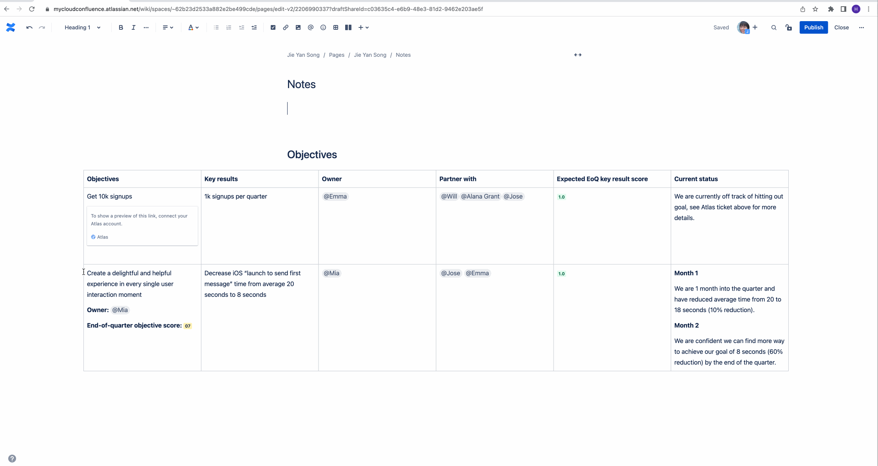Expand the text alignment dropdown

pos(168,27)
